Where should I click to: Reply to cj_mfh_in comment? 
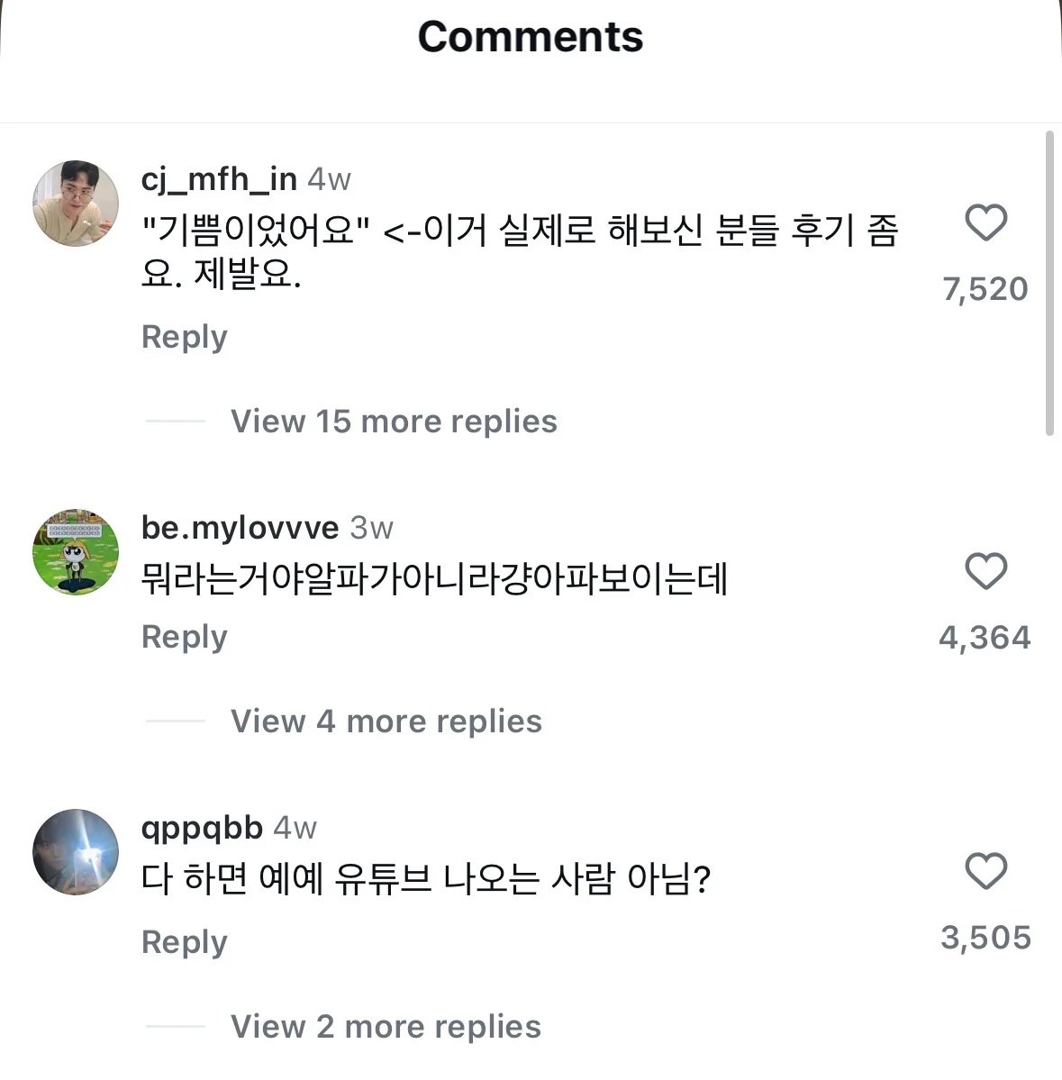click(x=185, y=337)
